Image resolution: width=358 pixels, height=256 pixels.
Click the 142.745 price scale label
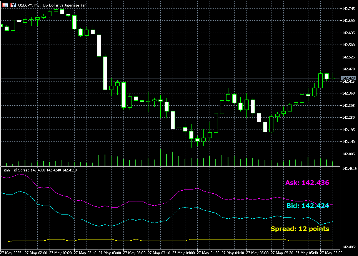[x=348, y=9]
